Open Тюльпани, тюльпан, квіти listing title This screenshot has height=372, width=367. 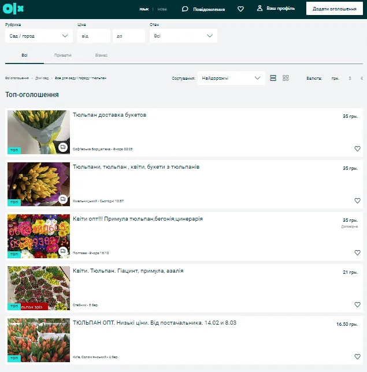pos(136,167)
